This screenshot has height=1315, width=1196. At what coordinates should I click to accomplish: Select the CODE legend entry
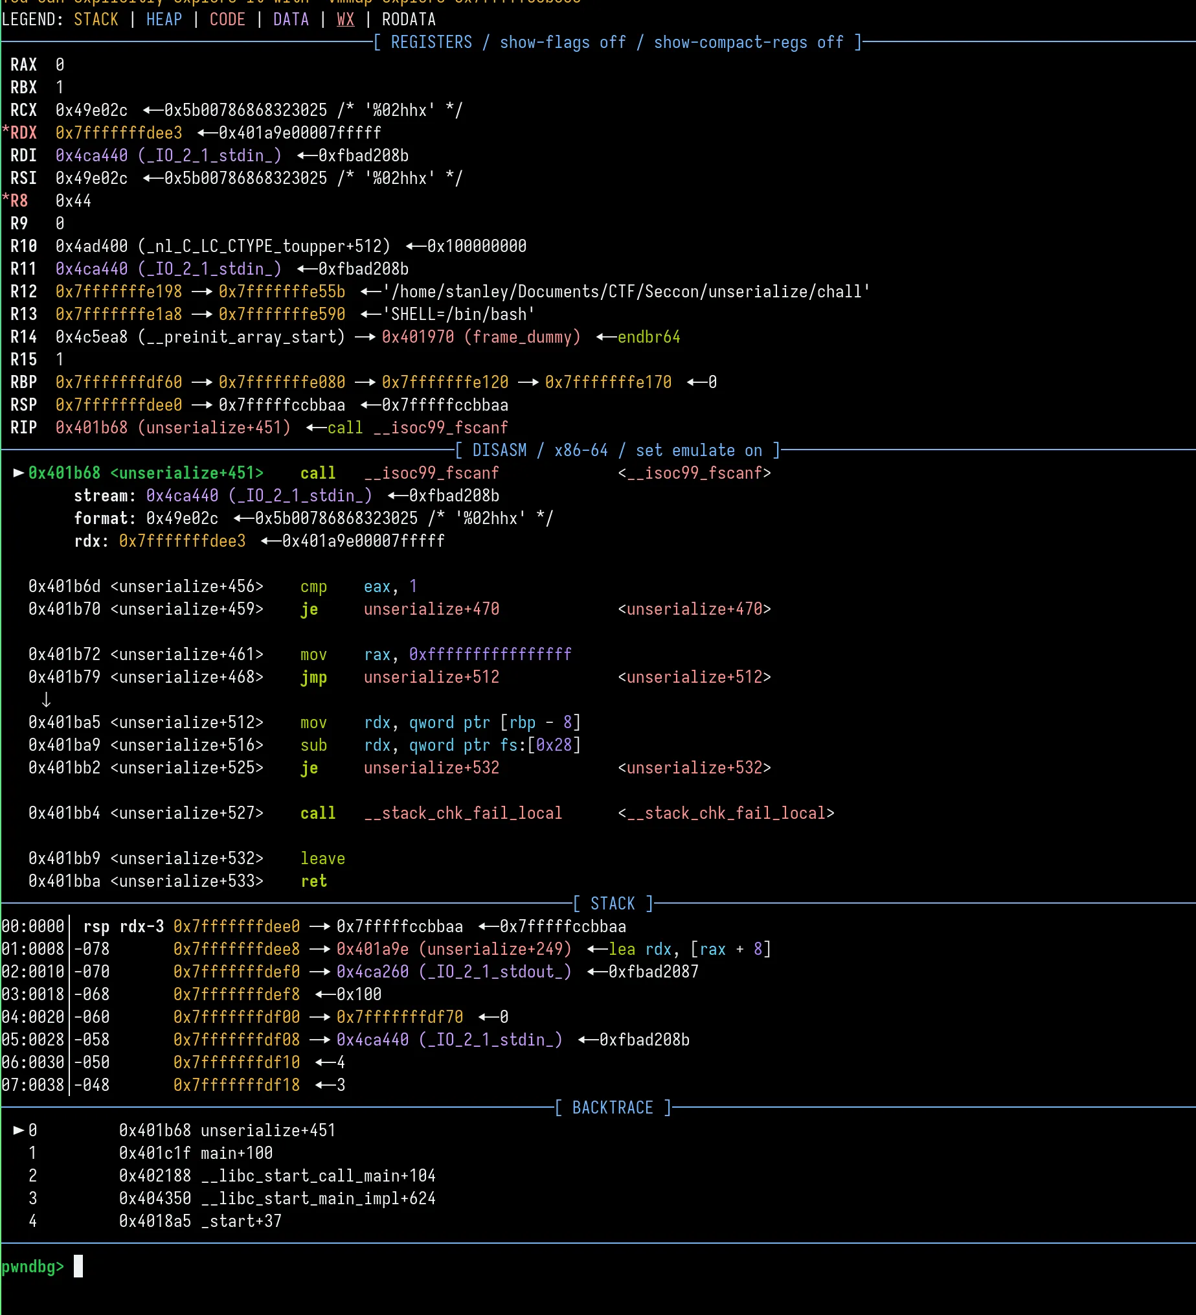coord(227,19)
